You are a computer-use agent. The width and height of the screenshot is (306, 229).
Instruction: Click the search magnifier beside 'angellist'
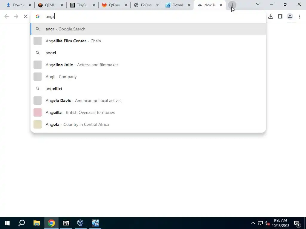(38, 89)
